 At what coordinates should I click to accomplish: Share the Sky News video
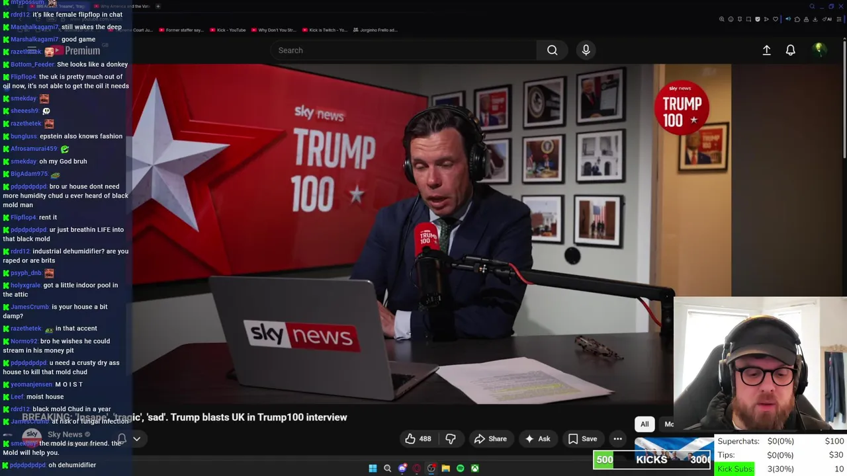(490, 439)
